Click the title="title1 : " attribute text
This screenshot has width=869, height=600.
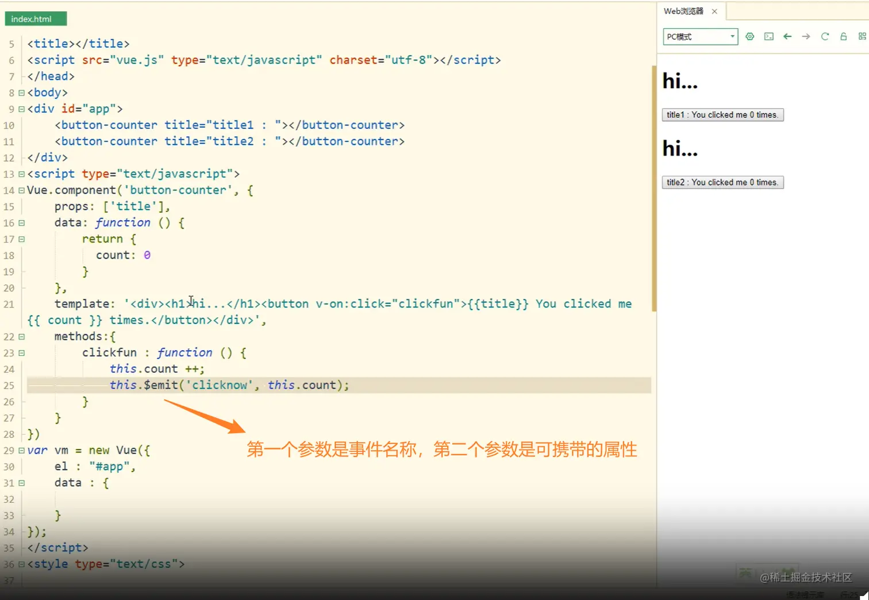[223, 125]
